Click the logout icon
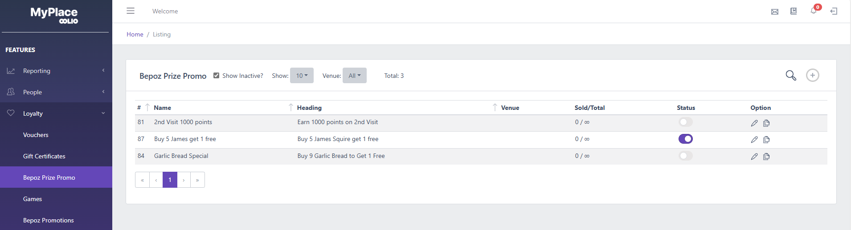Image resolution: width=851 pixels, height=230 pixels. pos(834,11)
